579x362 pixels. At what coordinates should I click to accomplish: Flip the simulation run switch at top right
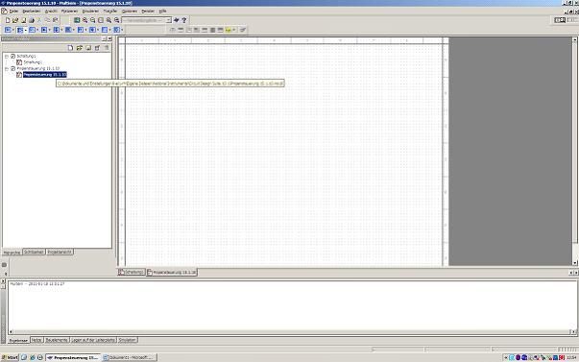click(x=560, y=20)
